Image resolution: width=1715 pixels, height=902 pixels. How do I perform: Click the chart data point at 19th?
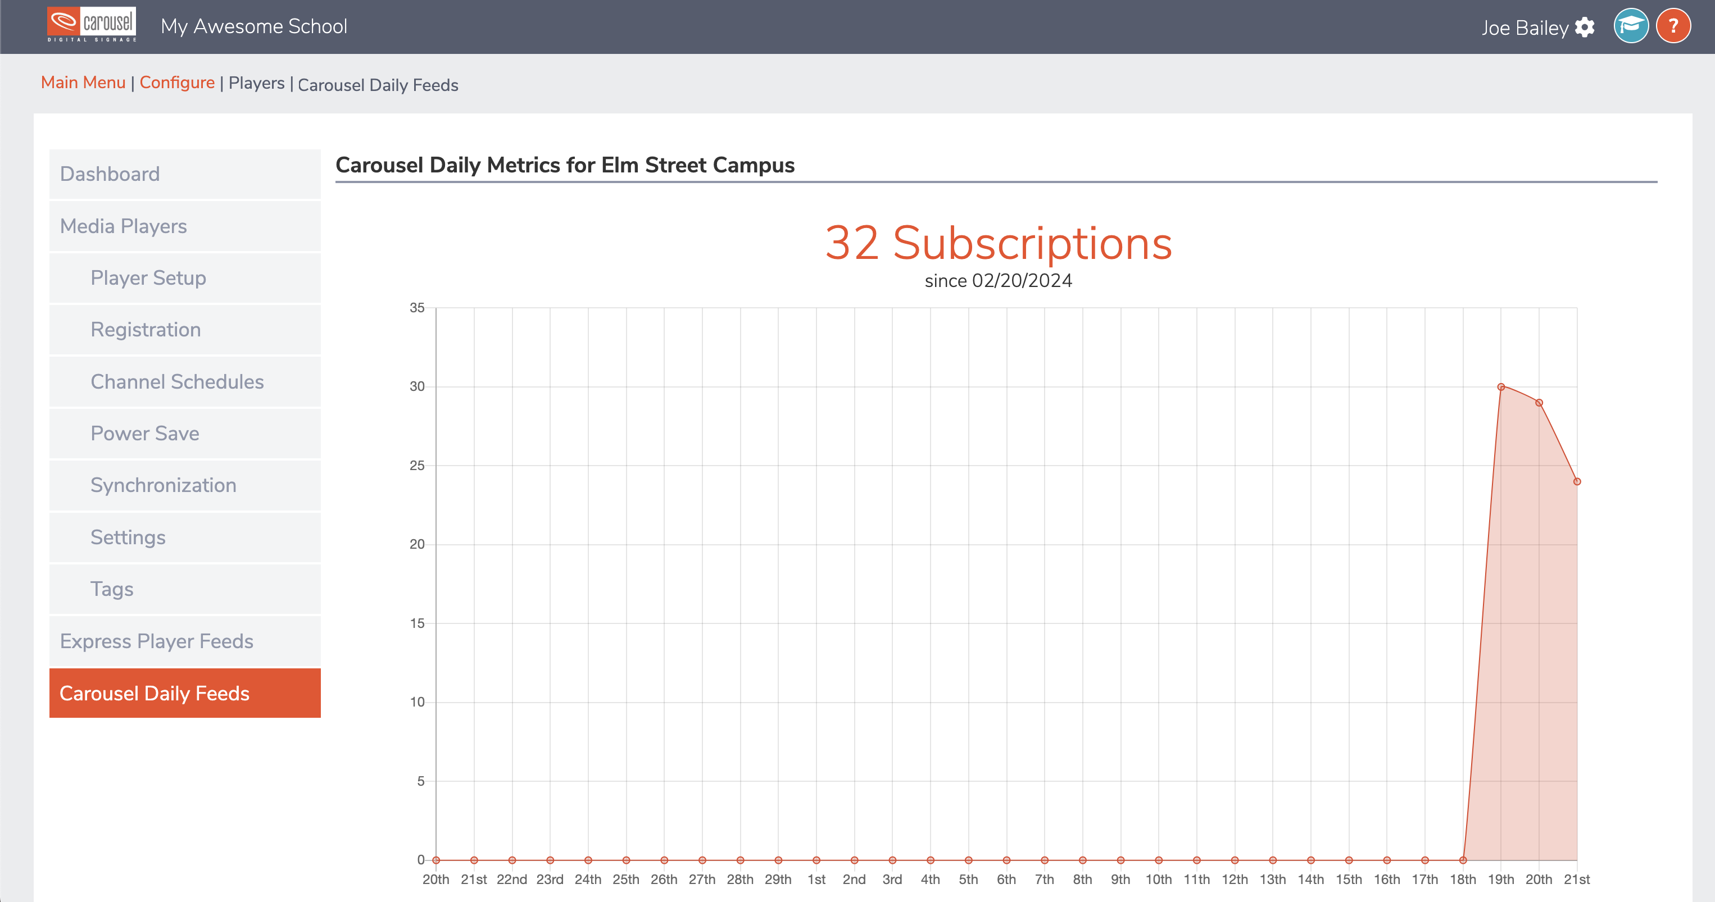[x=1500, y=386]
